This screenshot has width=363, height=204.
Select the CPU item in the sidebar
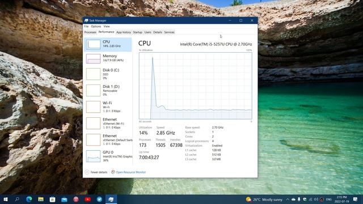pyautogui.click(x=108, y=44)
